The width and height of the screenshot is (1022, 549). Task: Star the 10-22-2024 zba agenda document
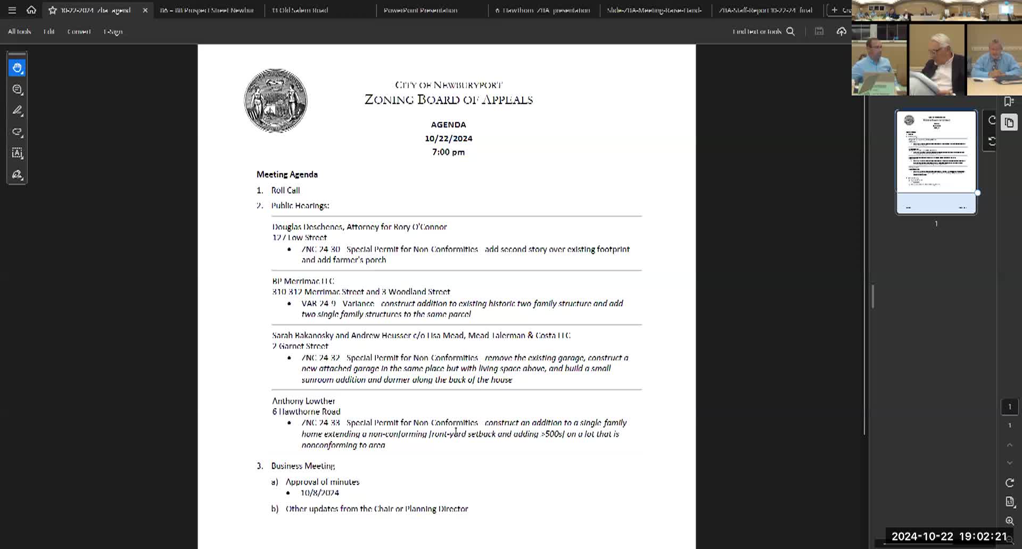[x=53, y=10]
